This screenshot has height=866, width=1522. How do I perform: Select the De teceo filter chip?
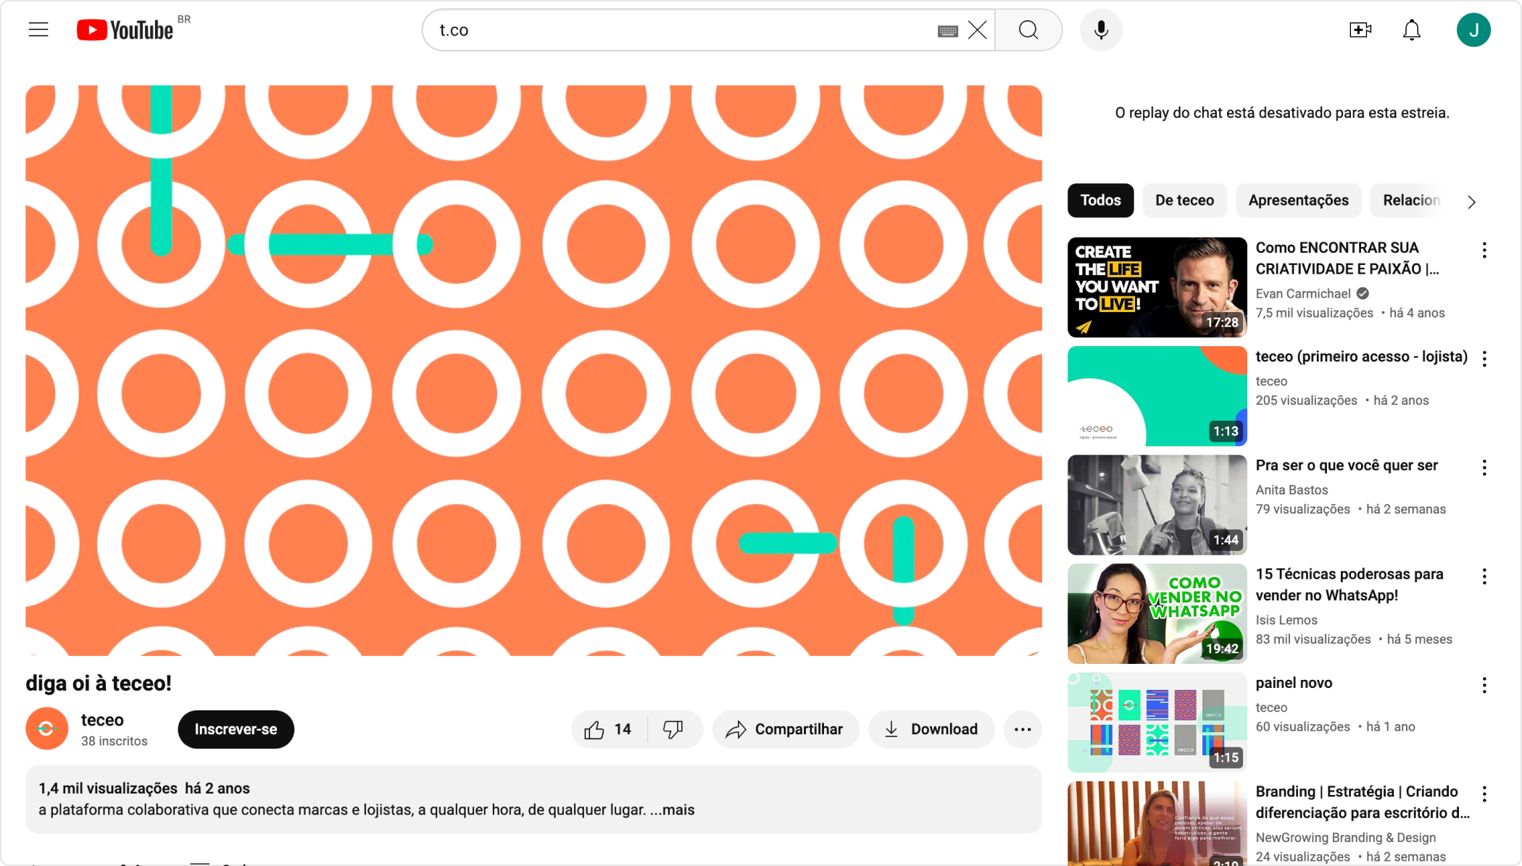1184,201
